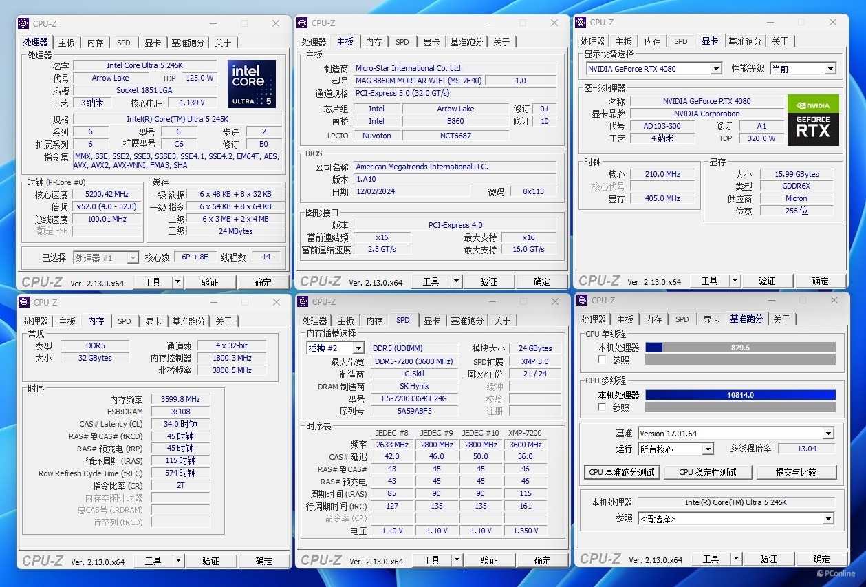This screenshot has height=587, width=866.
Task: Click the CPU 基准跑分测试 button
Action: [x=622, y=472]
